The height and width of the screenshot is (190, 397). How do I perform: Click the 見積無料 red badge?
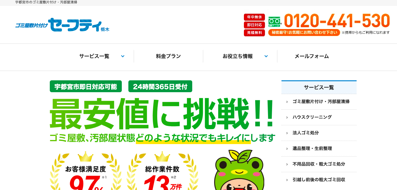(254, 33)
